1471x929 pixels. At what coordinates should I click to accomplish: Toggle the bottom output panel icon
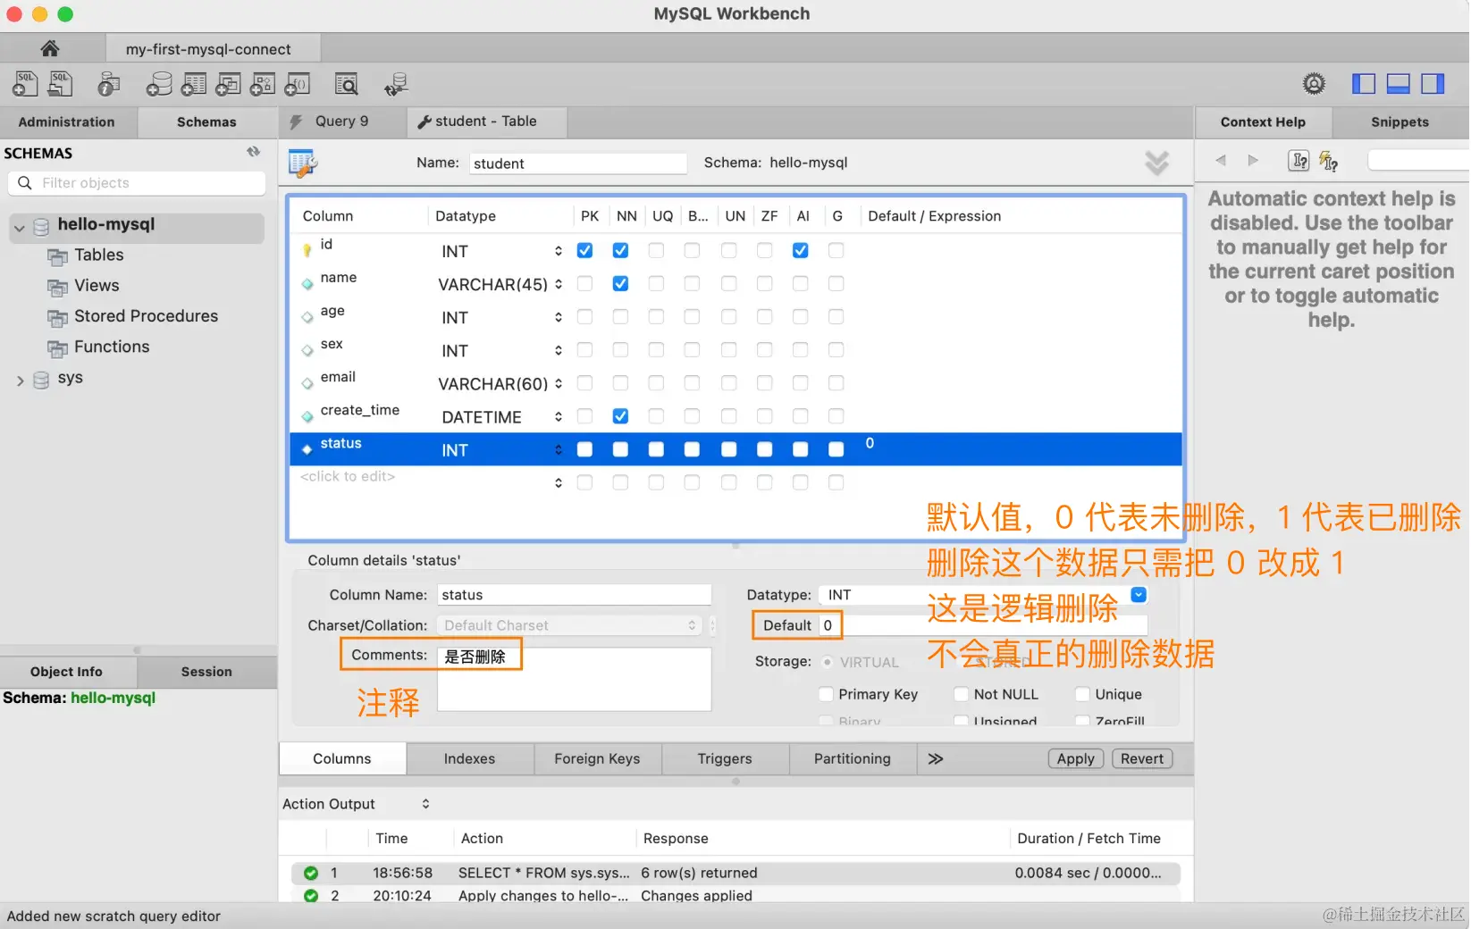tap(1399, 84)
